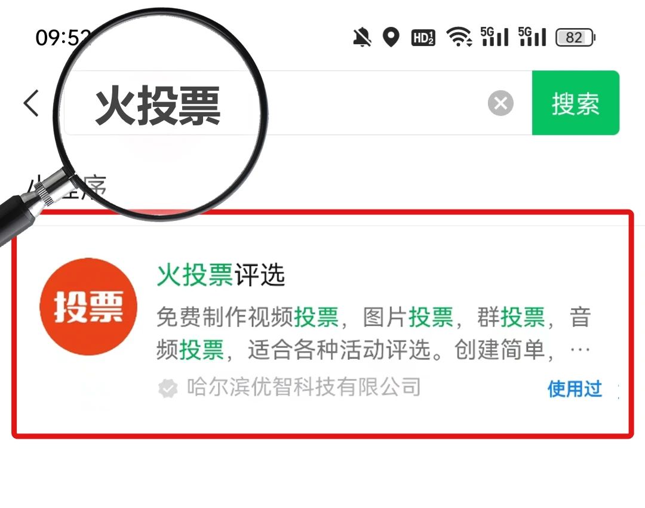This screenshot has width=645, height=508.
Task: Tap the back arrow beside search field
Action: point(31,103)
